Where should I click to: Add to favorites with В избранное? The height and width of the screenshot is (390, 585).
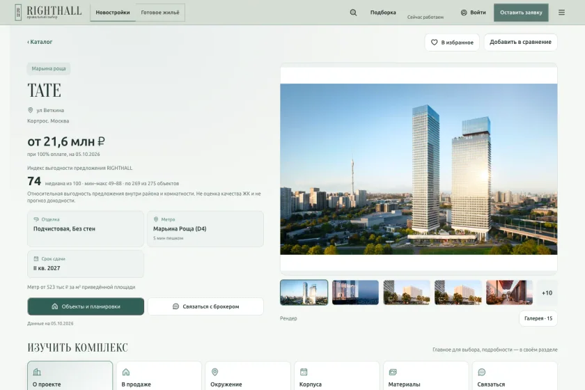point(452,42)
